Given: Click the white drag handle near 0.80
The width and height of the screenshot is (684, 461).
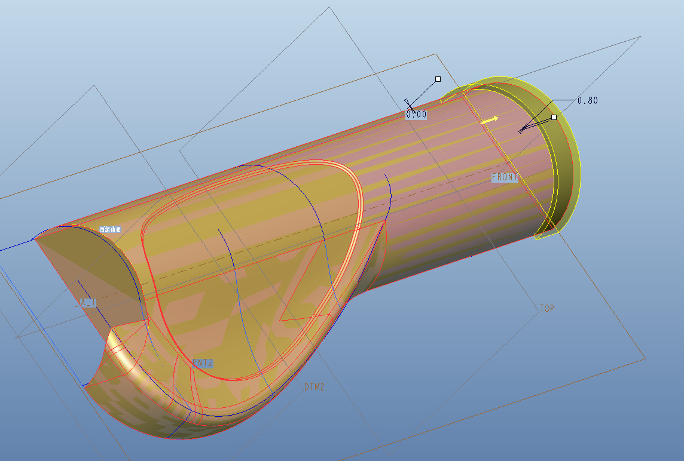Looking at the screenshot, I should (554, 117).
